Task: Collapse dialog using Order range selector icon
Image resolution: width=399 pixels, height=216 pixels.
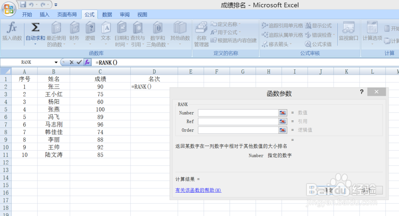Action: 283,130
